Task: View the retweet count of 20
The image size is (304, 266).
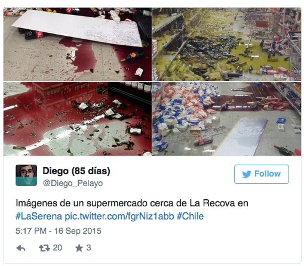Action: click(x=57, y=248)
